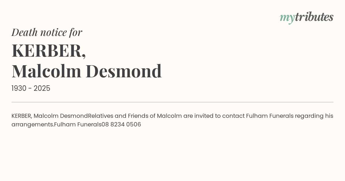Click the mytributes logo
The image size is (345, 181).
tap(306, 17)
